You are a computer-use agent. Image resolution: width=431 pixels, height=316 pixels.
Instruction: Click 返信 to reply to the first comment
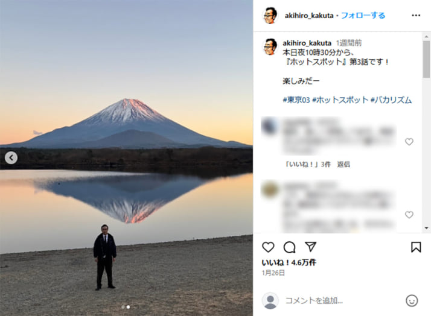point(343,165)
